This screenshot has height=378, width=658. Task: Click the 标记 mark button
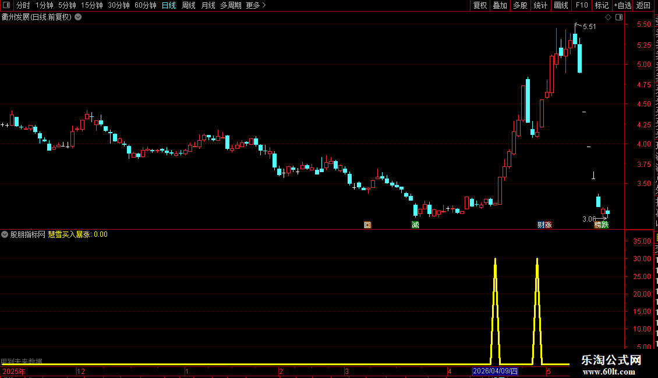coord(602,5)
